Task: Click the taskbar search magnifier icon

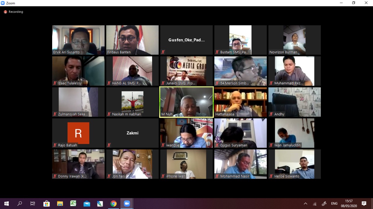Action: click(x=20, y=203)
